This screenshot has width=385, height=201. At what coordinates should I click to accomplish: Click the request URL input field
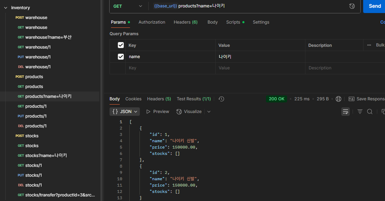pyautogui.click(x=248, y=6)
